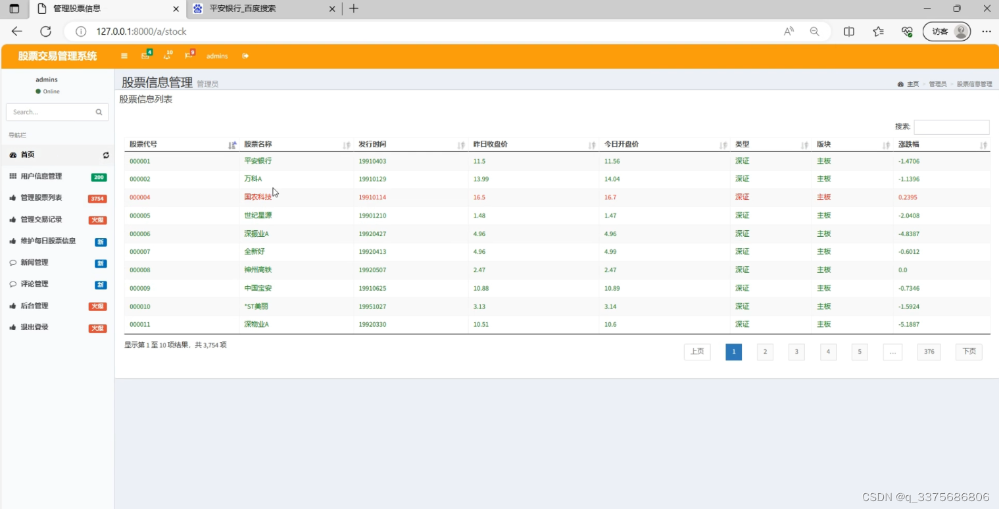The image size is (999, 509).
Task: Open the flag tasks icon with badge 9
Action: [189, 56]
